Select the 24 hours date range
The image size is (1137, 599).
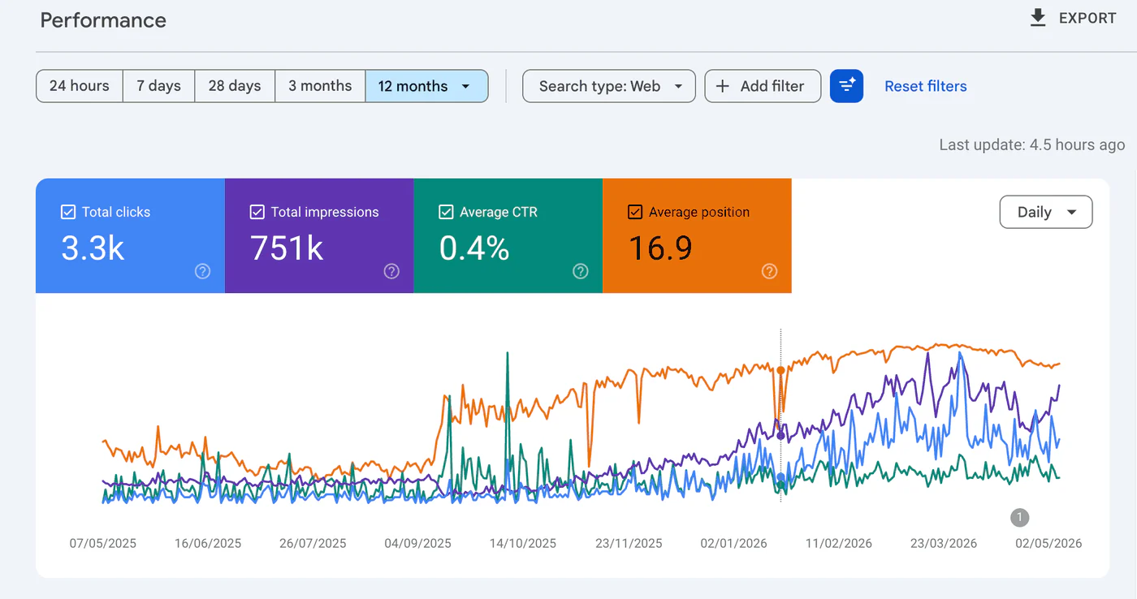click(x=80, y=86)
